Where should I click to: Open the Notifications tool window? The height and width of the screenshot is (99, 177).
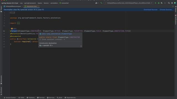coord(176,20)
